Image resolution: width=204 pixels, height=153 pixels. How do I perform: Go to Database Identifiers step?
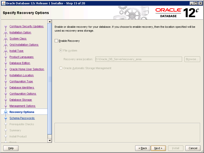[x=22, y=87]
